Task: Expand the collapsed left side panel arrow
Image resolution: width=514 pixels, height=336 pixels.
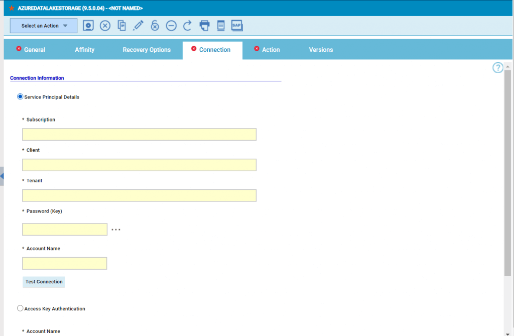Action: point(2,176)
